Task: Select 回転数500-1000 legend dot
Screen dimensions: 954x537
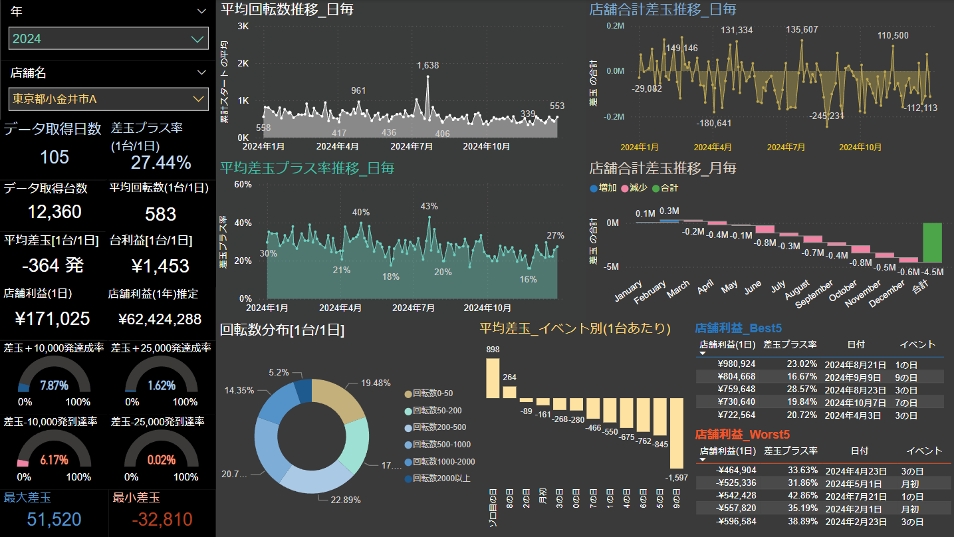Action: 408,445
